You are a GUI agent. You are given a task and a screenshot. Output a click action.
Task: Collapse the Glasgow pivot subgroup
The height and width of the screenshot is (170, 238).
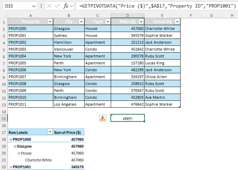pos(15,147)
